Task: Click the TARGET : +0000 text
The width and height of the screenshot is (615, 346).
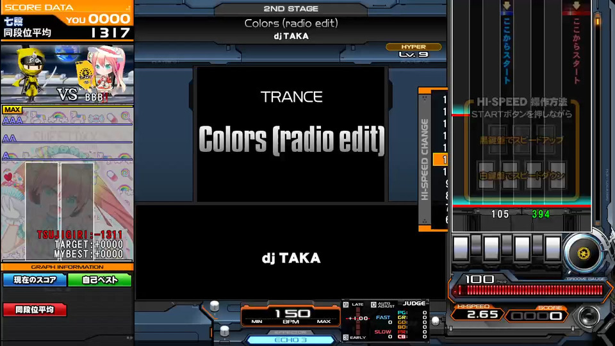Action: pos(89,244)
